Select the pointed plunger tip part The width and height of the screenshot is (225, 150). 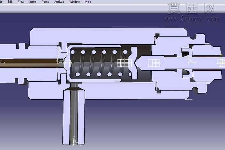coord(178,63)
